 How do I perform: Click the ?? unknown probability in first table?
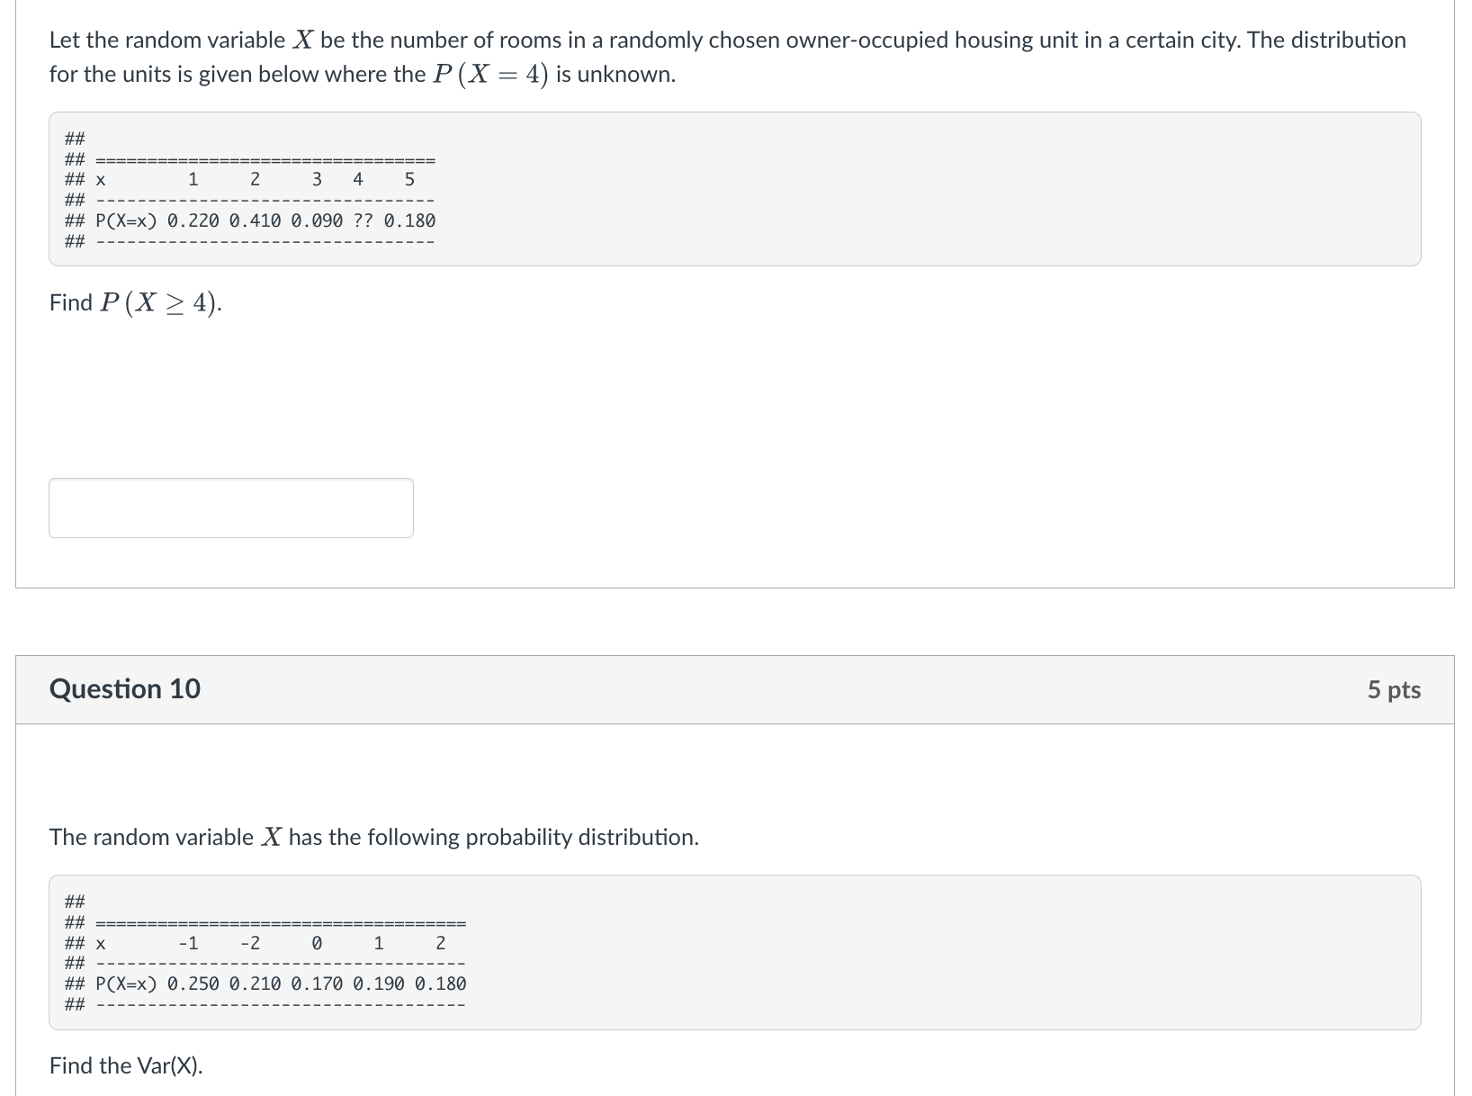tap(364, 220)
